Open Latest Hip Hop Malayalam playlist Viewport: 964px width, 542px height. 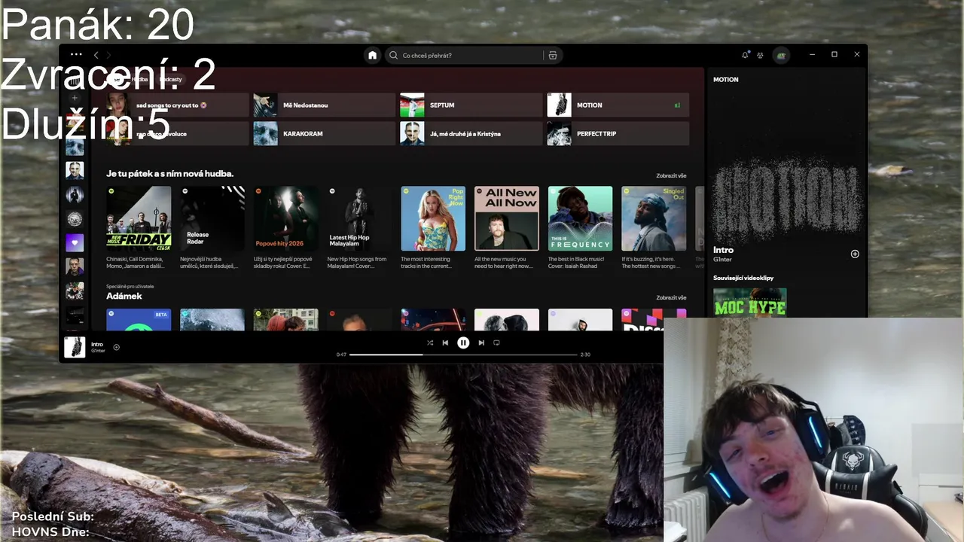(x=359, y=227)
